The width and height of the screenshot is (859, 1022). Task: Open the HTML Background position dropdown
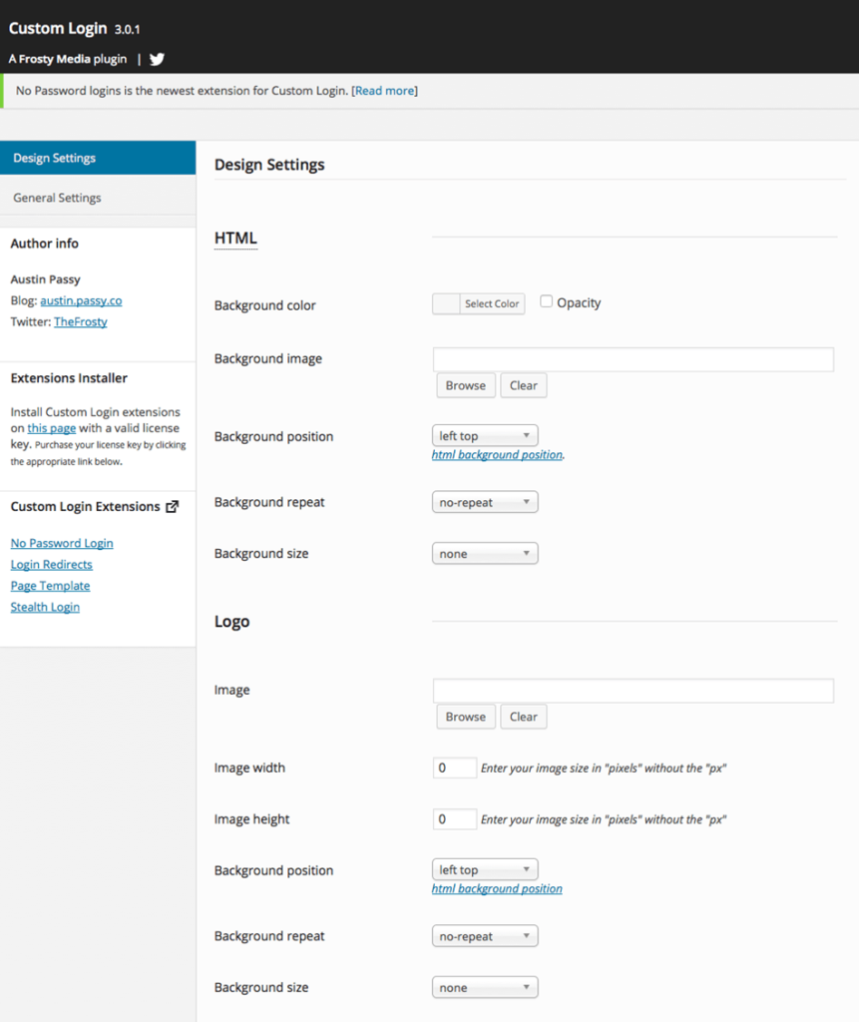pos(484,435)
